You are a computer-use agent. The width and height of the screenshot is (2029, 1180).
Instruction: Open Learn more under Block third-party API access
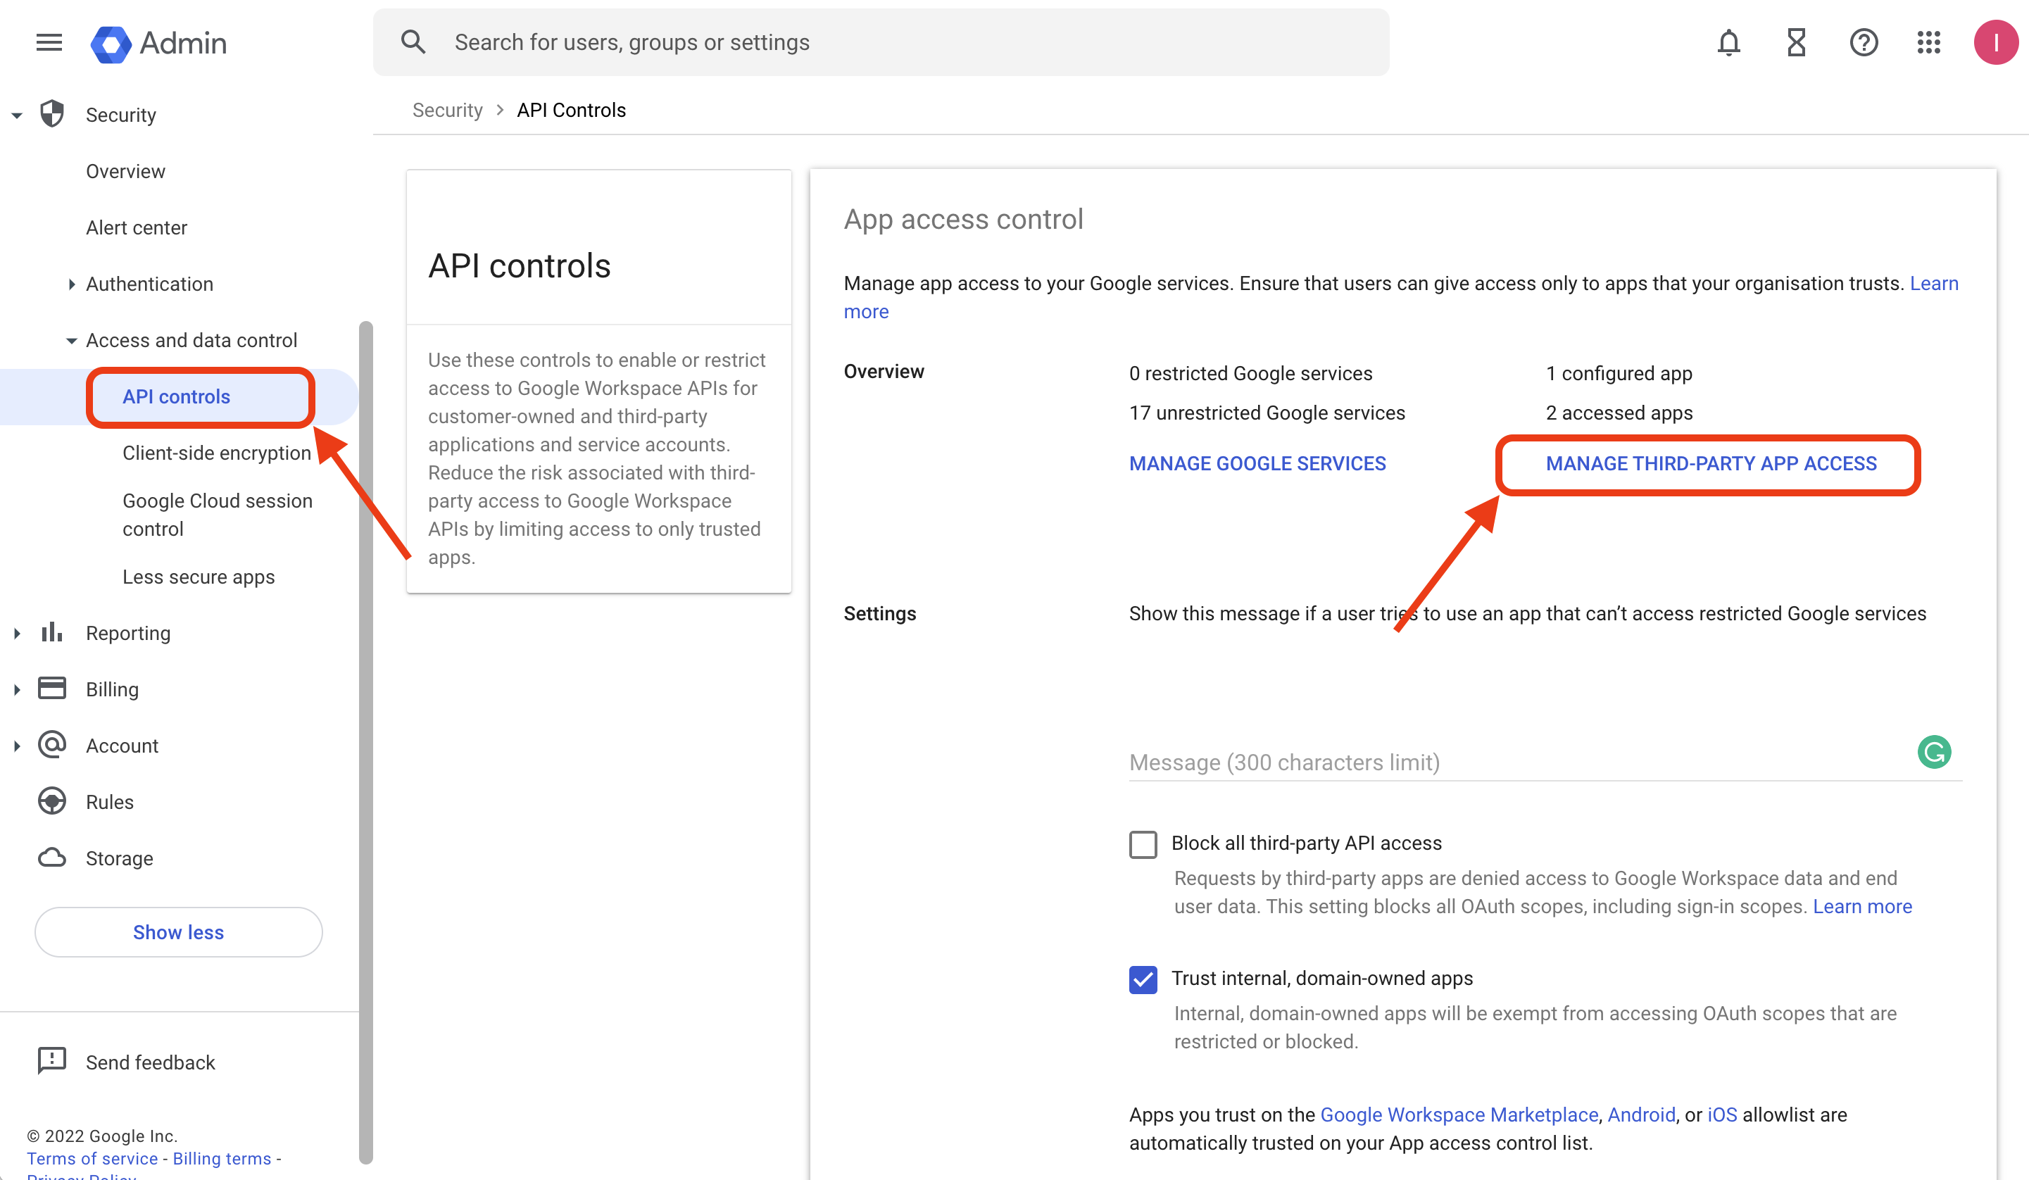point(1862,906)
